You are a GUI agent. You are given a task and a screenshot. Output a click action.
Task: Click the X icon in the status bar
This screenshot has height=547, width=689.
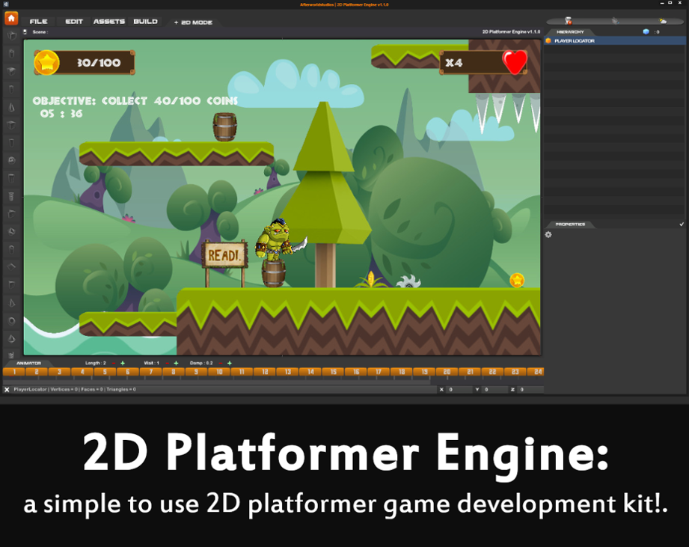click(7, 389)
